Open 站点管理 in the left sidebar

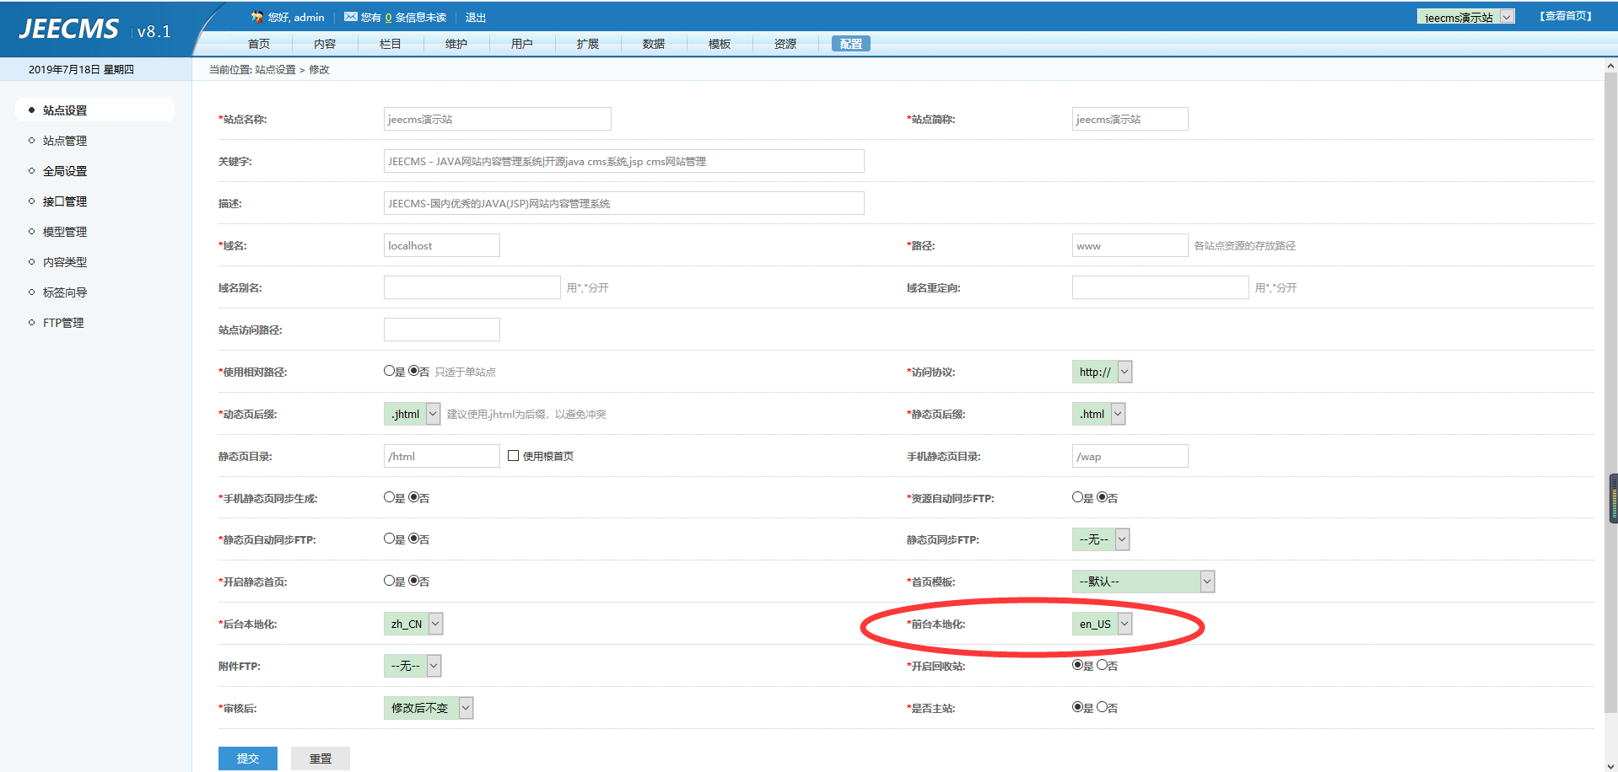[x=65, y=141]
